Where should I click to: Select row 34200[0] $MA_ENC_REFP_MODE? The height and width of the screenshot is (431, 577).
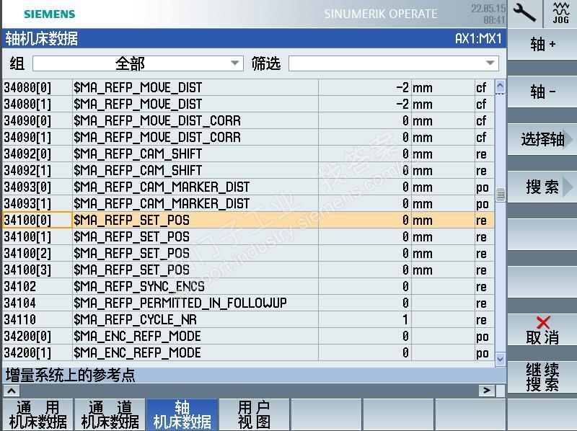pos(248,336)
